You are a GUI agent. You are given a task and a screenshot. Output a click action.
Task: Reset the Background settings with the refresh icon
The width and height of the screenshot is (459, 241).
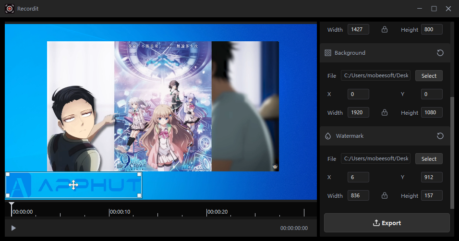pyautogui.click(x=440, y=53)
